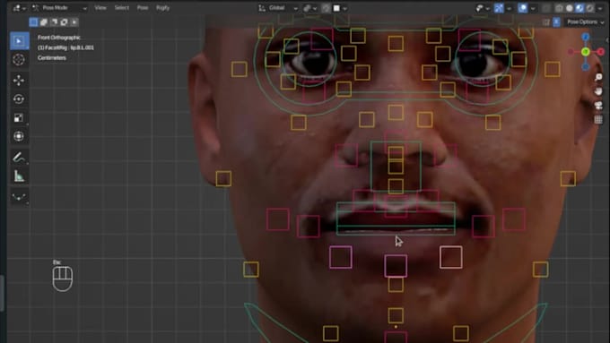Open the Global orientation dropdown

click(x=279, y=8)
